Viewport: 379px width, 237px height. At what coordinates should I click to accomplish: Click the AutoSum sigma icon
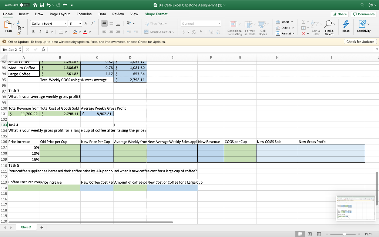303,22
